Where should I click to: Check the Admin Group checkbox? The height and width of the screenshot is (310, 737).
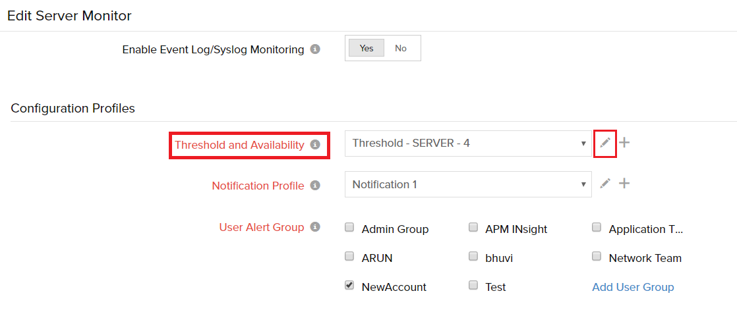tap(349, 228)
